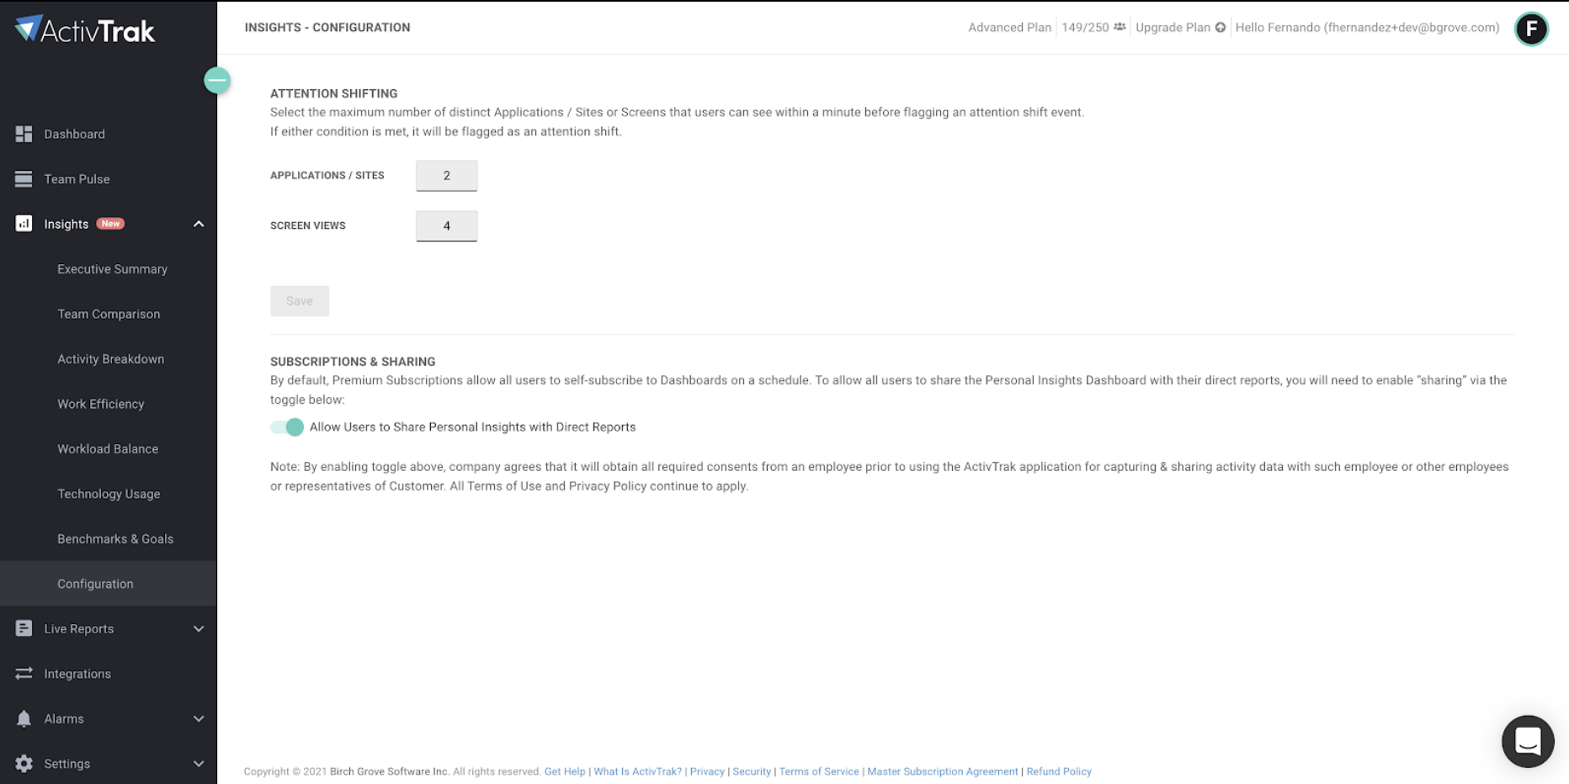This screenshot has height=784, width=1569.
Task: Open Workload Balance page
Action: 108,449
